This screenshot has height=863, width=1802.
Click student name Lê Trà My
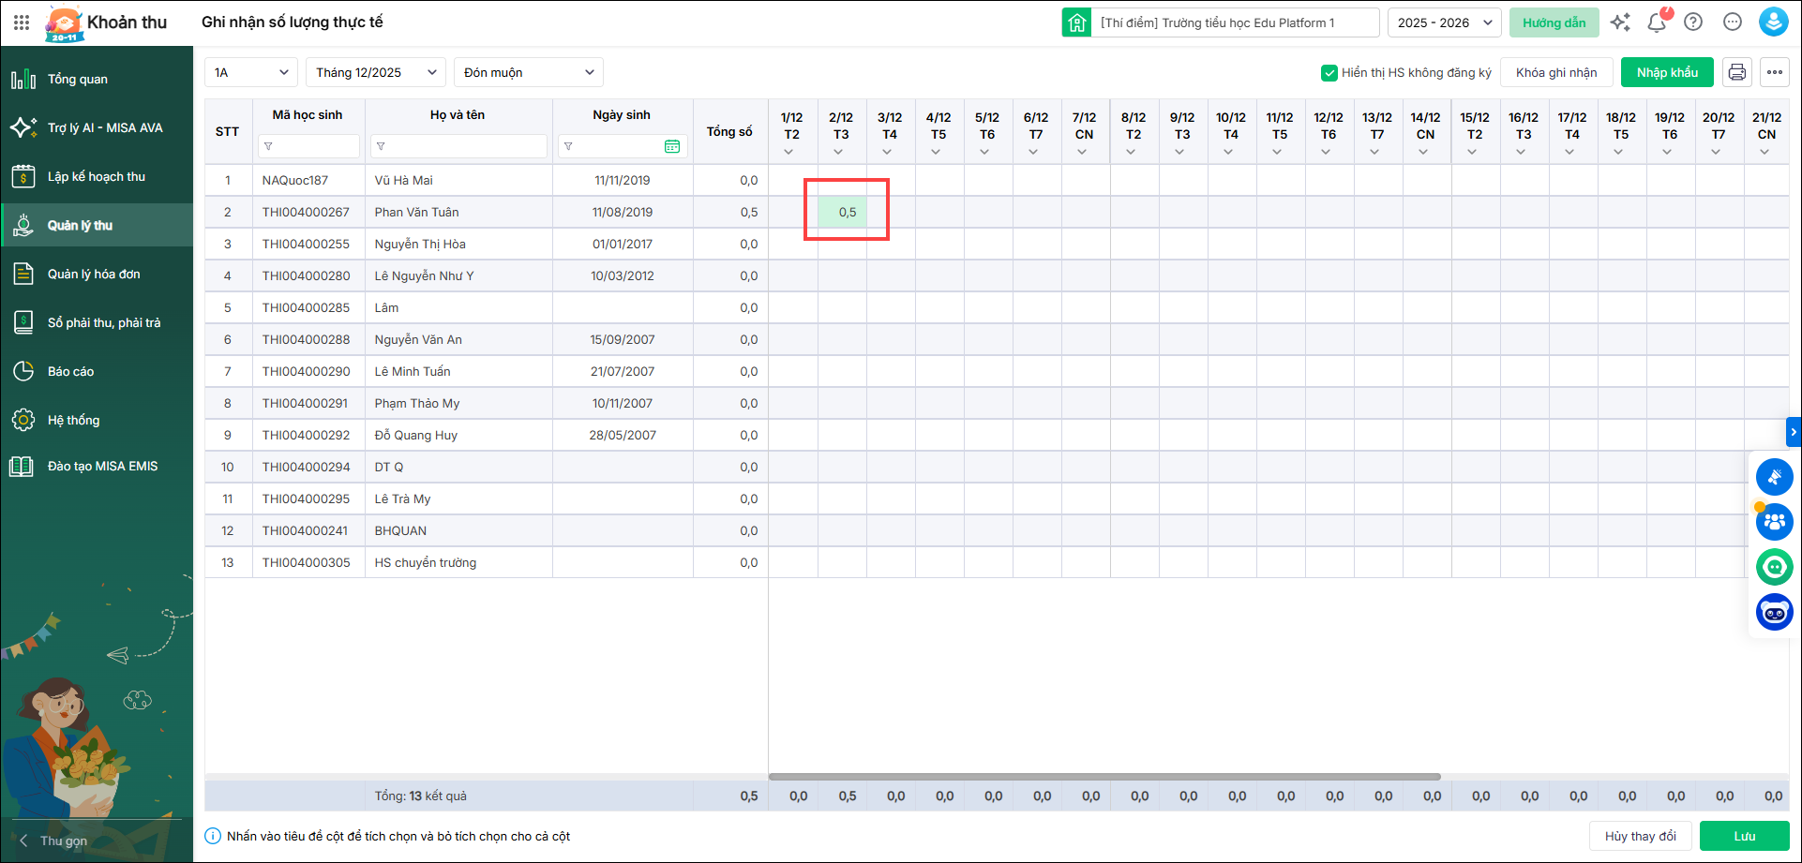click(x=403, y=498)
